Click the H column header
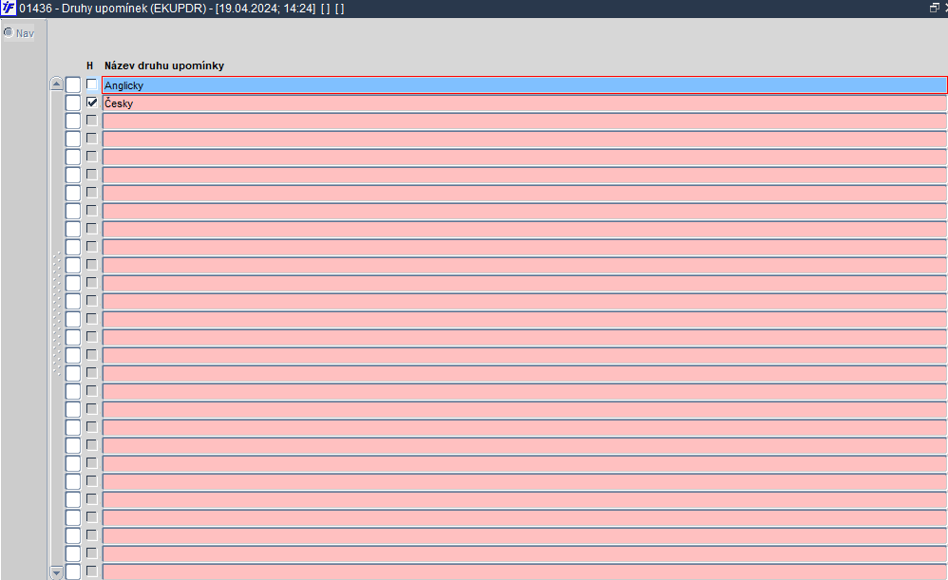This screenshot has width=948, height=580. pos(90,65)
